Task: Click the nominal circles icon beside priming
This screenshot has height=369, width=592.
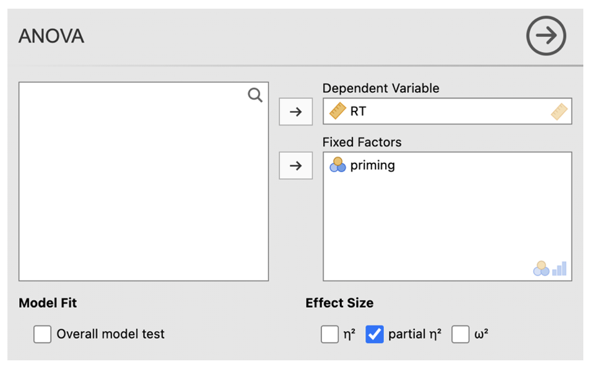Action: (x=337, y=165)
